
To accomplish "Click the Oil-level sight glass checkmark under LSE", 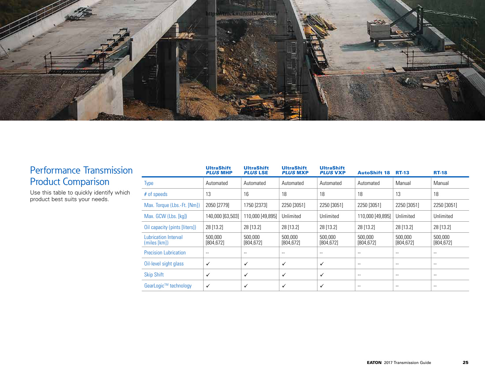I will (x=246, y=264).
